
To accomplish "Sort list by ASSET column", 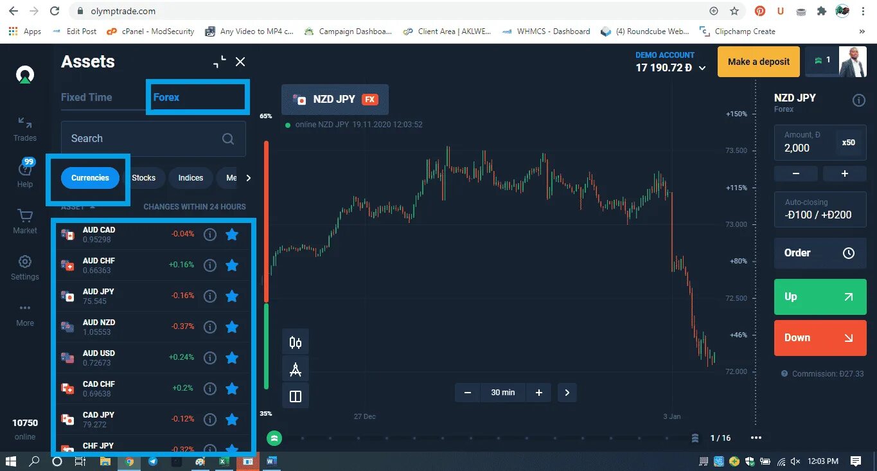I will [x=78, y=207].
